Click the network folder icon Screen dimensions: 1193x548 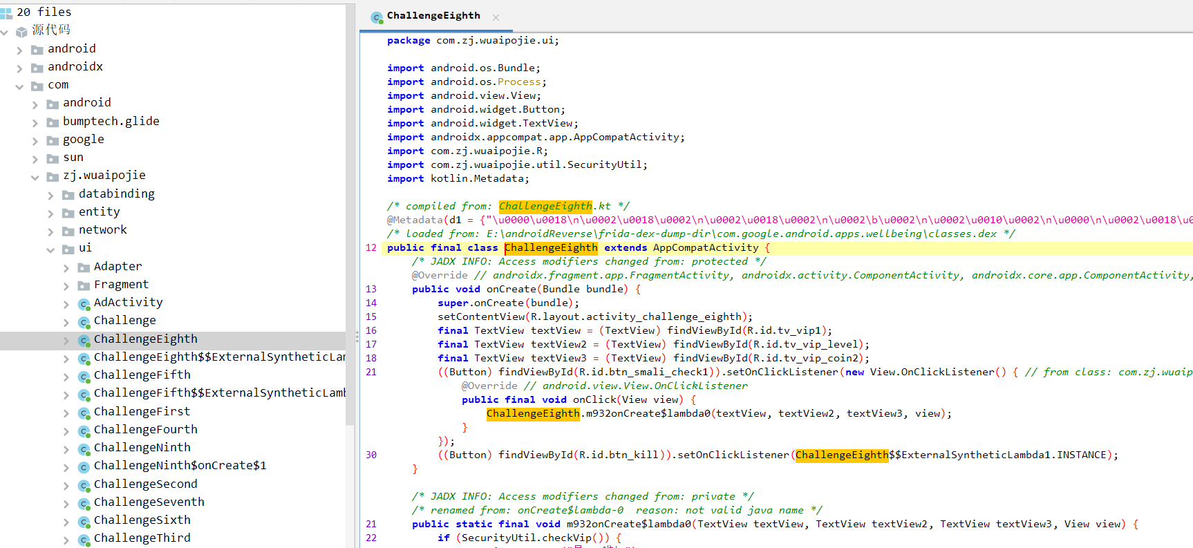(68, 231)
